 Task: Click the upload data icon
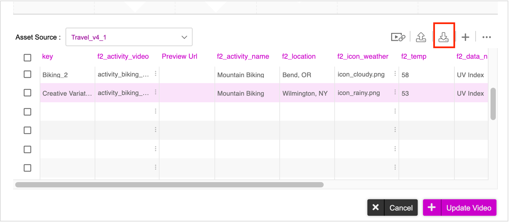point(421,37)
